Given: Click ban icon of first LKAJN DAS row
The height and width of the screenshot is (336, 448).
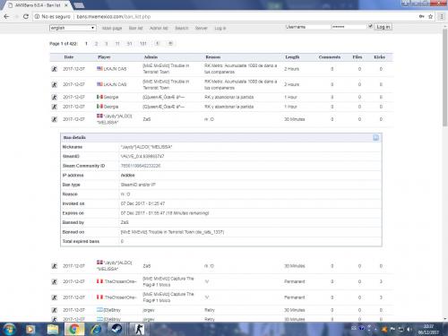Looking at the screenshot, I should pyautogui.click(x=55, y=69).
